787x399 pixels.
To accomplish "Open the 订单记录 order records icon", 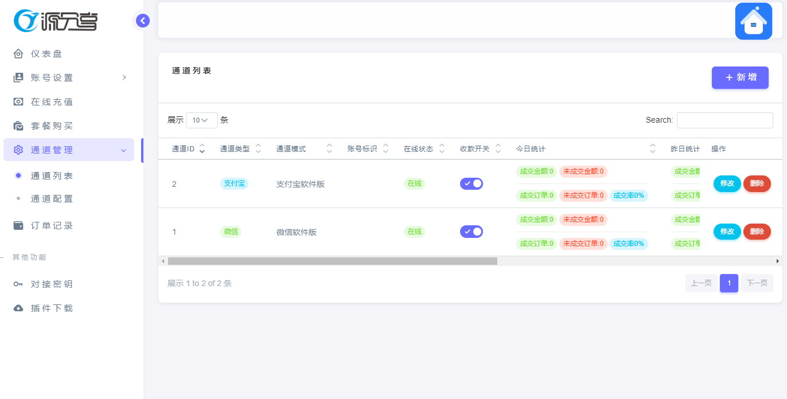I will click(x=18, y=225).
